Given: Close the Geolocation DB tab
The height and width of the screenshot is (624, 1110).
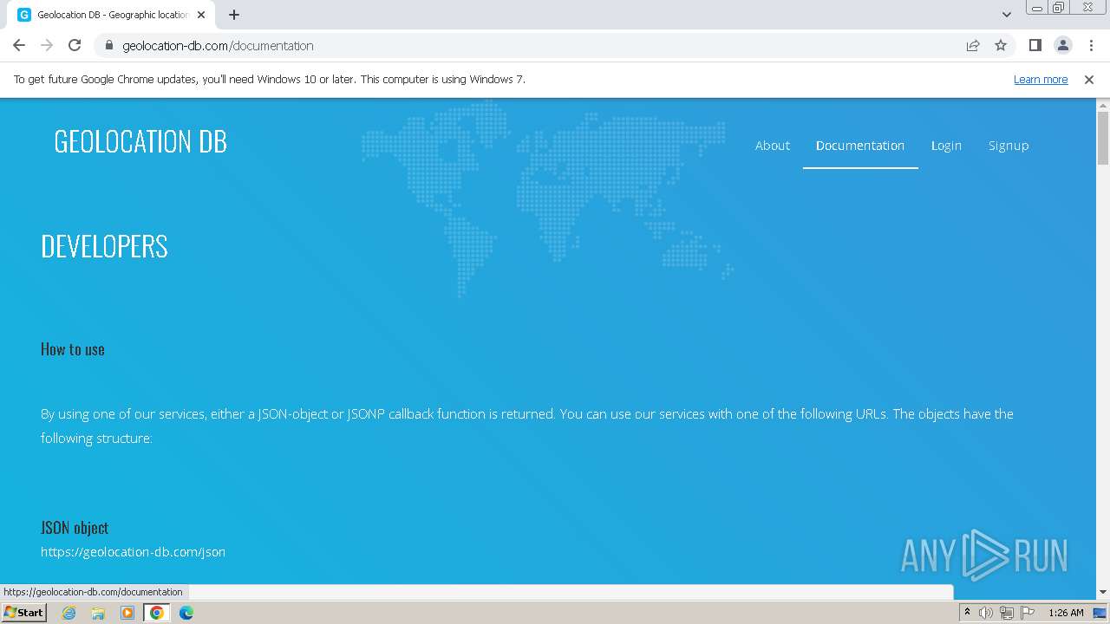Looking at the screenshot, I should pyautogui.click(x=201, y=15).
